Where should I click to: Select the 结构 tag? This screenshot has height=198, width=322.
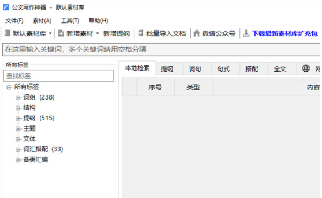click(29, 108)
